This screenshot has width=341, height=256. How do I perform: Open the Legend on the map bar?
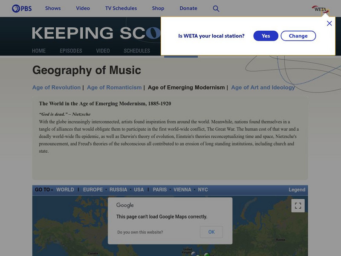(x=297, y=190)
